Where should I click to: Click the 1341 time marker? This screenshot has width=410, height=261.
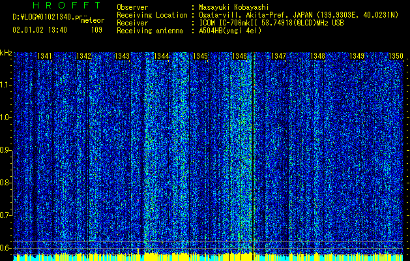44,56
